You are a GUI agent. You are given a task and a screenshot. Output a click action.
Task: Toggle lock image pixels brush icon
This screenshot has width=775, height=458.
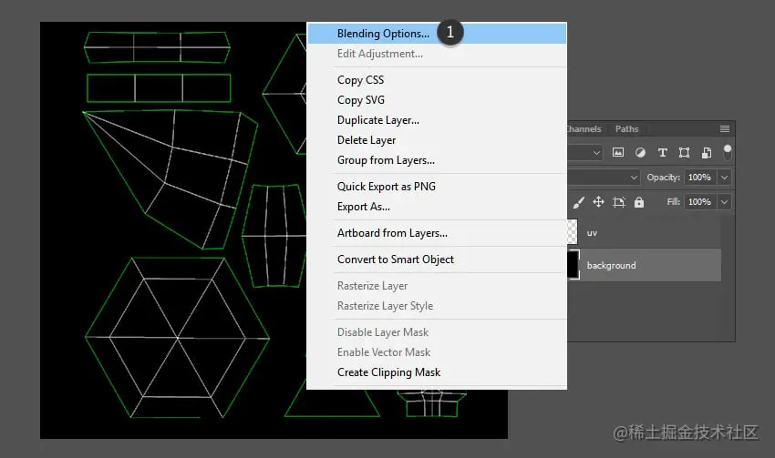click(x=579, y=202)
